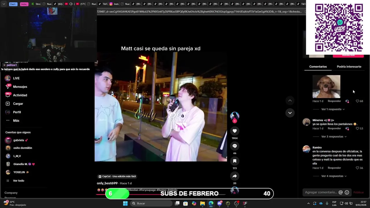Open Copilot from the taskbar

click(194, 203)
